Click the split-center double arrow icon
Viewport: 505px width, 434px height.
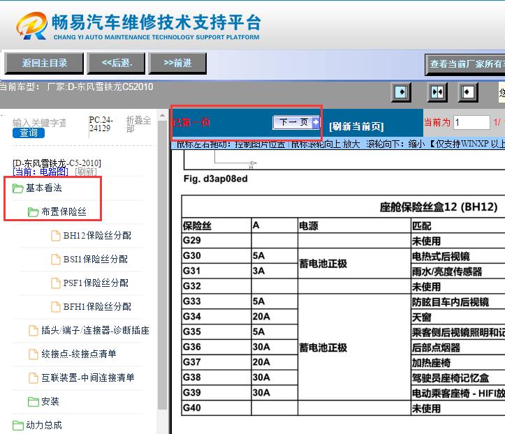(x=437, y=92)
